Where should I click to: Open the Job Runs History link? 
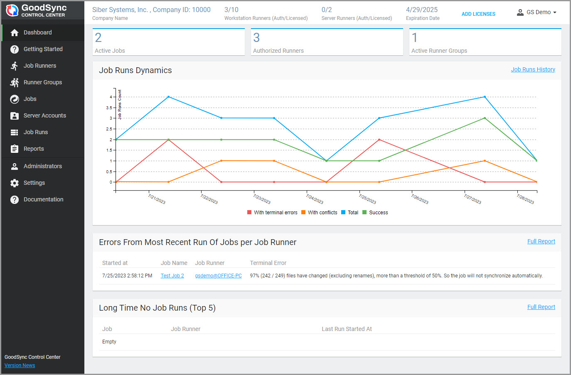(x=533, y=69)
